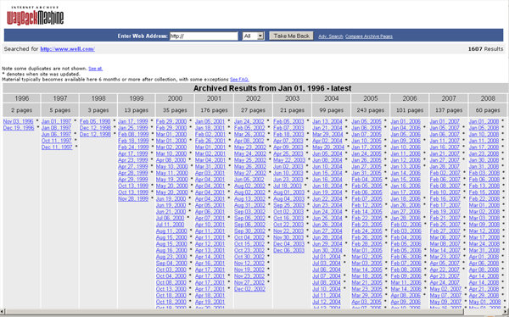The width and height of the screenshot is (509, 317).
Task: Open the Feb 08, 1999 snapshot
Action: pyautogui.click(x=133, y=134)
